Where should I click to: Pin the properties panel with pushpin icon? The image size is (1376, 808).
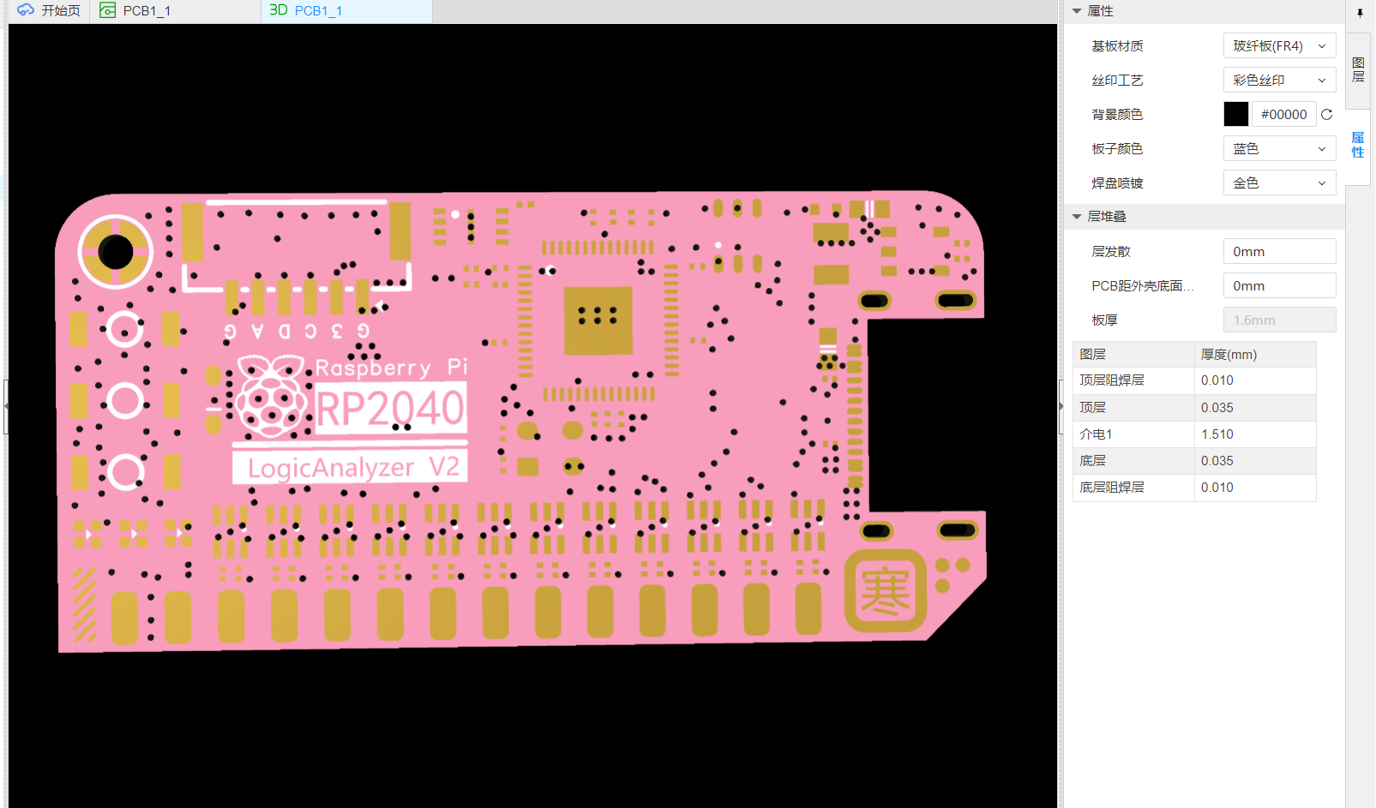[x=1360, y=12]
